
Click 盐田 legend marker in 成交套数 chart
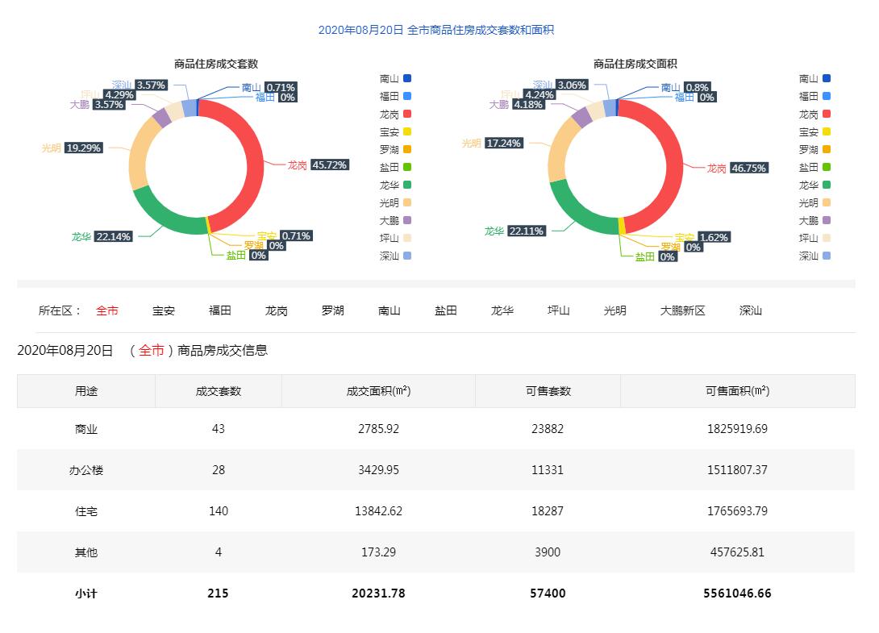click(x=407, y=167)
